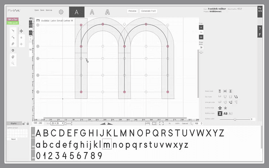Screen dimensions: 269x168
Task: Open the grid size 20 X 20 dropdown
Action: tap(57, 123)
